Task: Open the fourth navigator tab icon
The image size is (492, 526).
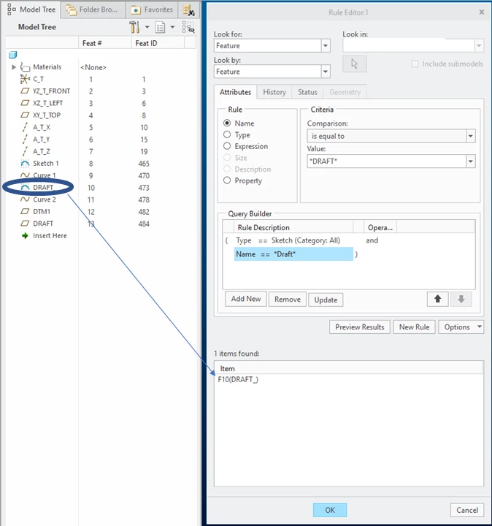Action: pyautogui.click(x=188, y=10)
